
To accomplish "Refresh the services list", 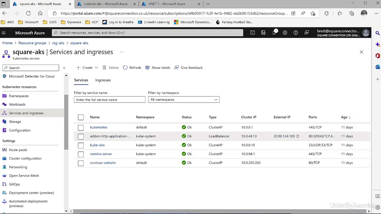I will tap(132, 68).
